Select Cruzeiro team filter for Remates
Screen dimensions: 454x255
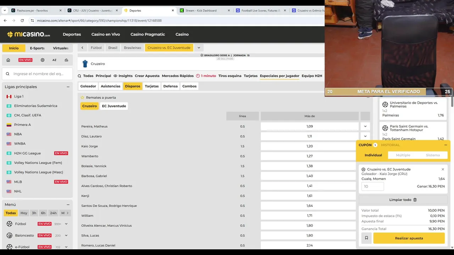(89, 106)
